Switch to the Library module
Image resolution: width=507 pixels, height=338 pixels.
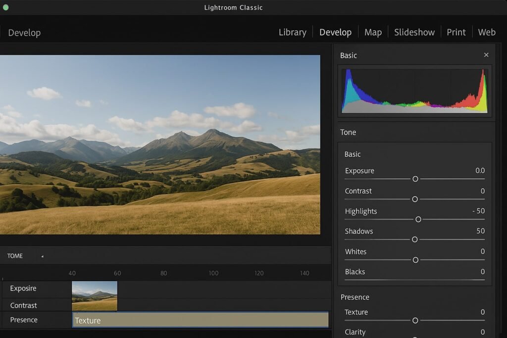[x=292, y=32]
